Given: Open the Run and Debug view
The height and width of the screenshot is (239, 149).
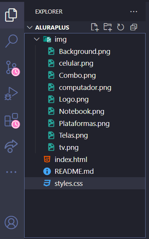Looking at the screenshot, I should [x=11, y=94].
